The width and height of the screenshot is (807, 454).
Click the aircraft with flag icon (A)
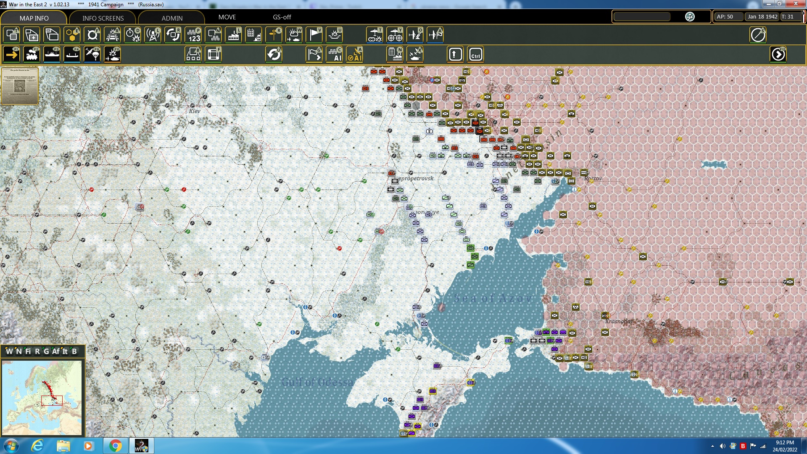tap(435, 35)
